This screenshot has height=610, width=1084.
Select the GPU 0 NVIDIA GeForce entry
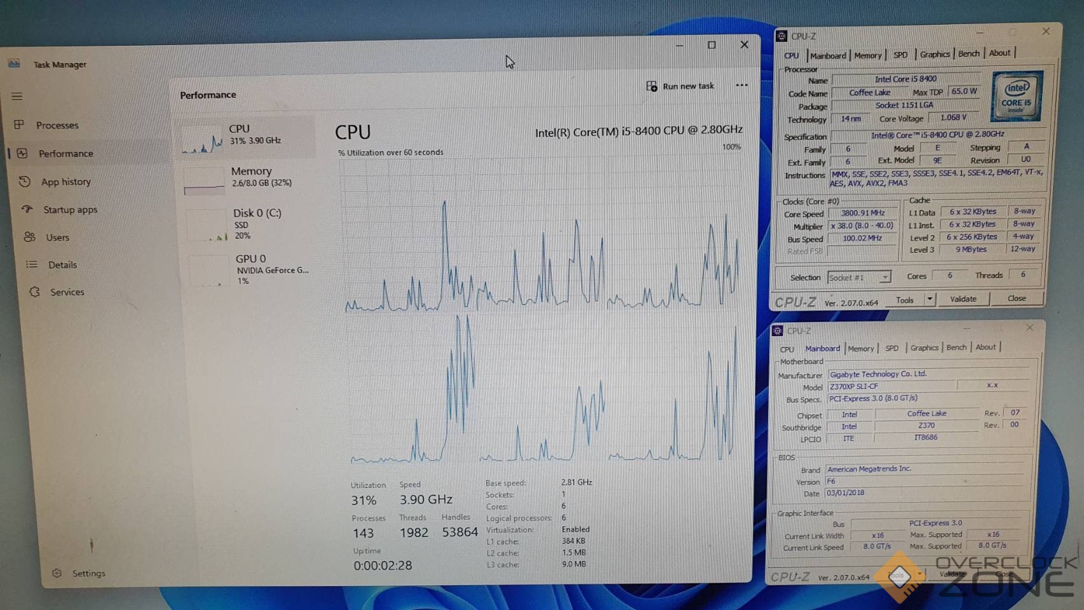pos(250,269)
